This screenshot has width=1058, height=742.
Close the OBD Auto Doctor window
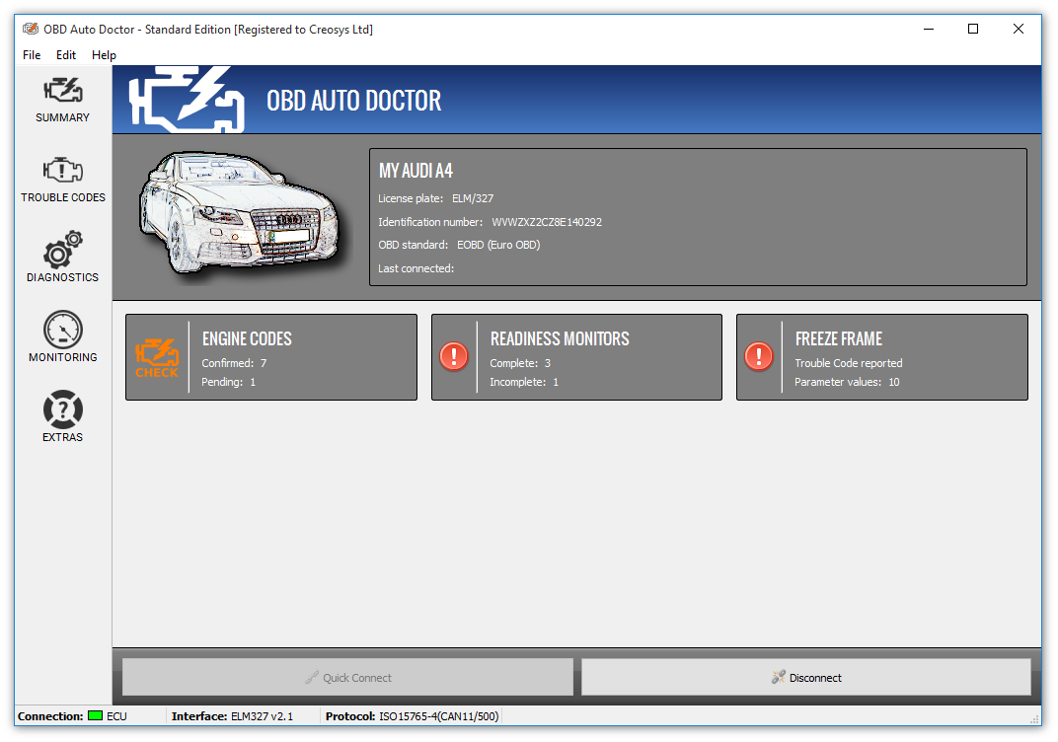tap(1019, 29)
